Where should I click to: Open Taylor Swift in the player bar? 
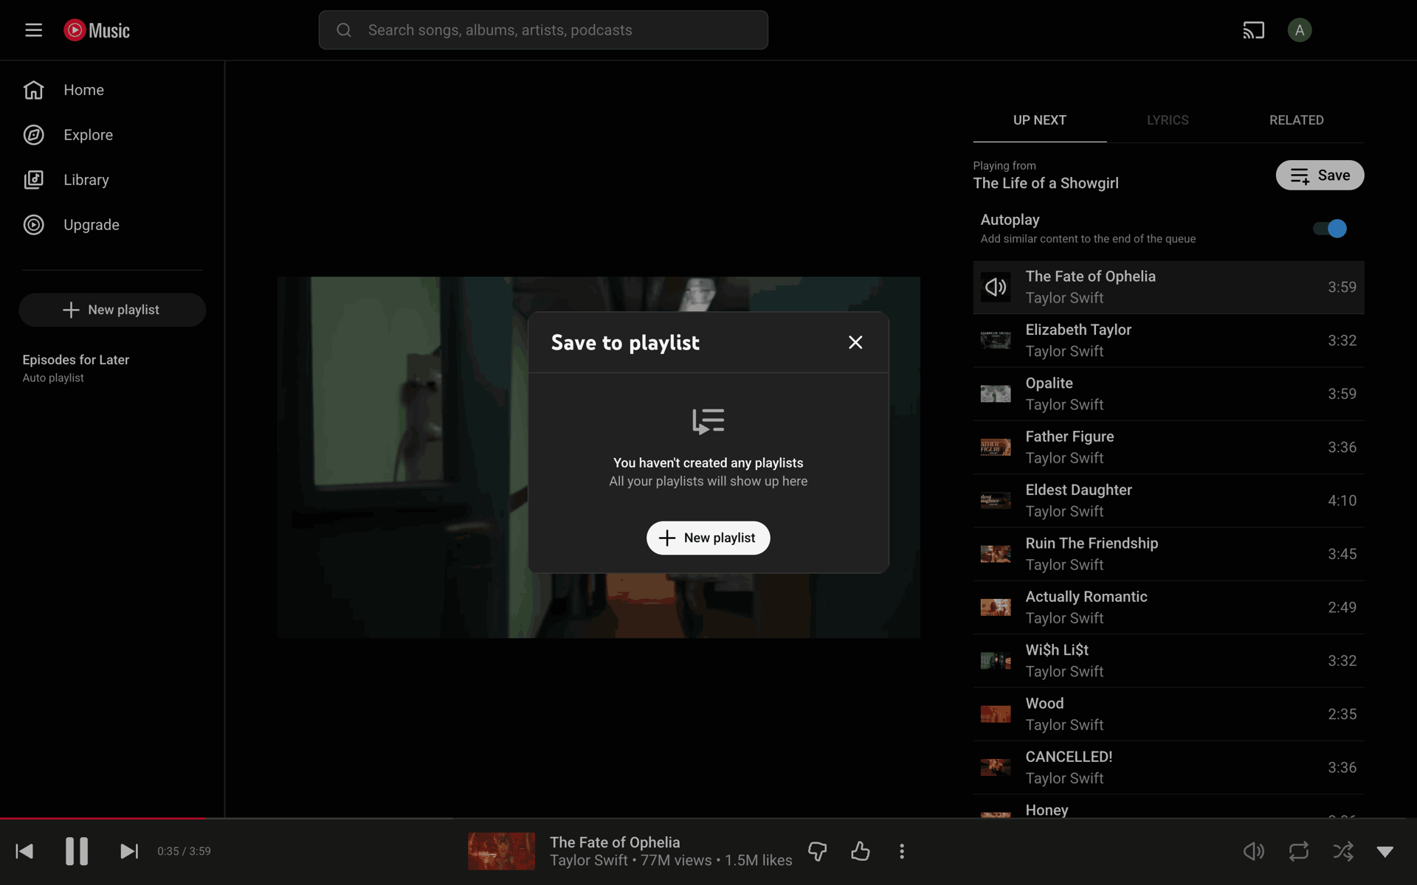tap(589, 861)
